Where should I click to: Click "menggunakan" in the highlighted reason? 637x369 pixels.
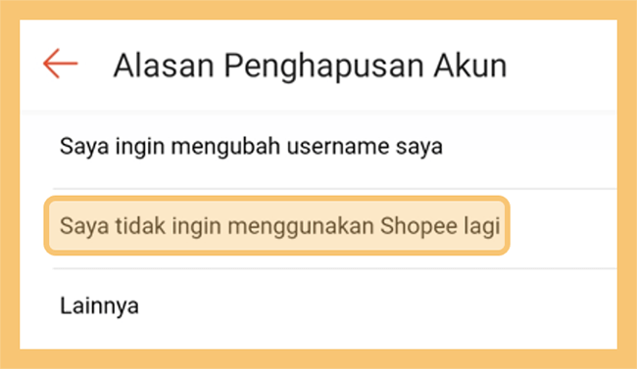pyautogui.click(x=301, y=227)
